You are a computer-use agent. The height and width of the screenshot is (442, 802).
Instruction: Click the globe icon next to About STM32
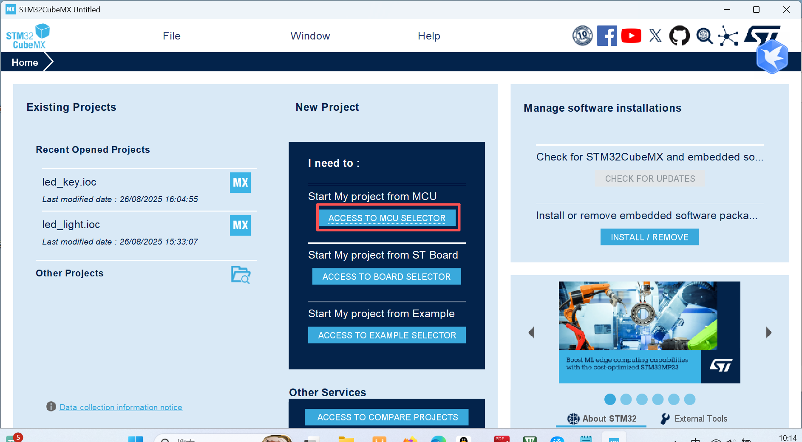tap(573, 419)
